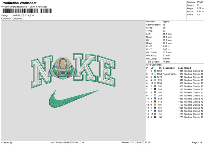Click the "Brand" column header
The height and width of the screenshot is (145, 205).
(x=188, y=68)
